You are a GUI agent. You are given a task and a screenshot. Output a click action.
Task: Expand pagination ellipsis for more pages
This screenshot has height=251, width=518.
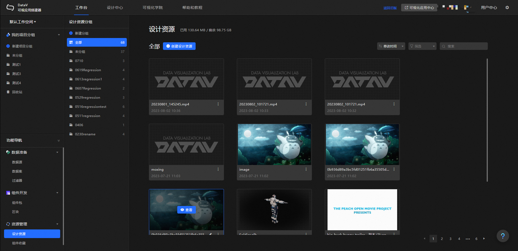click(468, 239)
